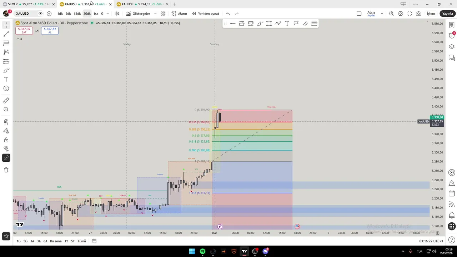Open a new tab with plus
The image size is (457, 257).
click(x=175, y=4)
